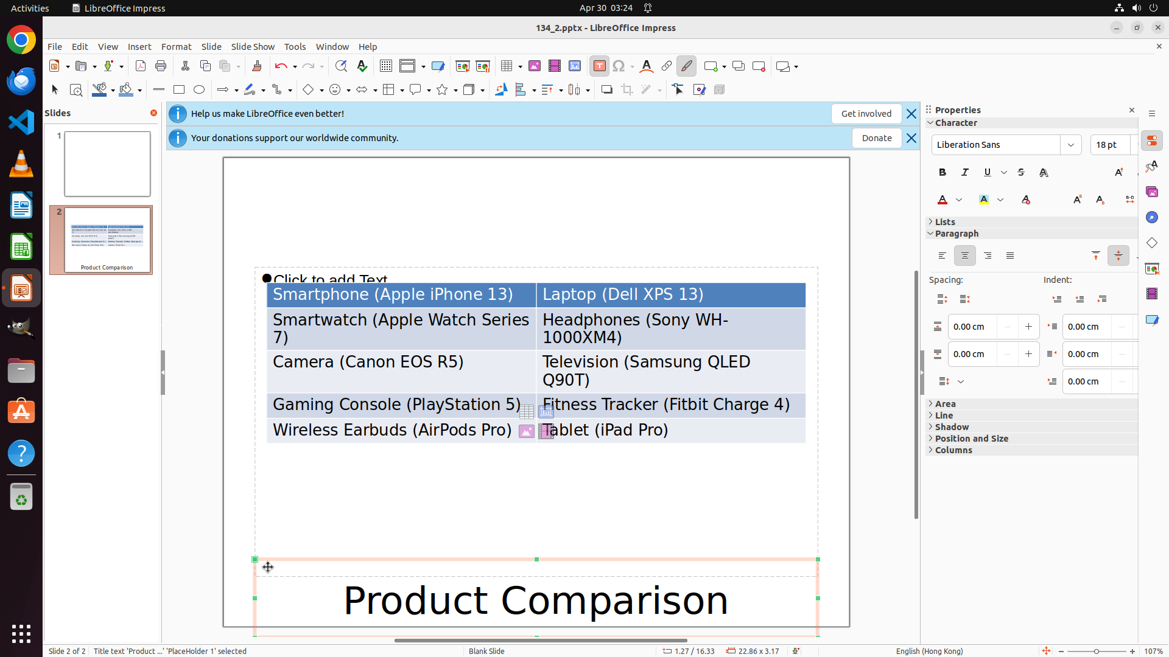Click the font size input field
This screenshot has height=657, width=1169.
[1111, 145]
